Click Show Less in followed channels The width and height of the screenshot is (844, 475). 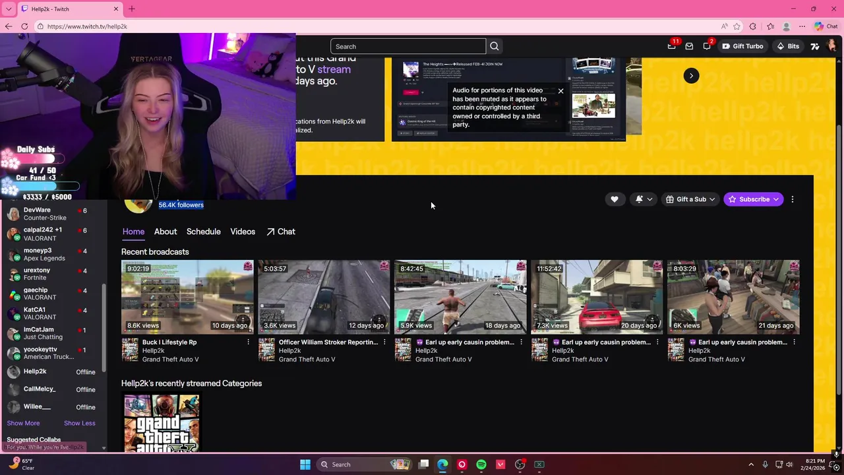coord(79,424)
